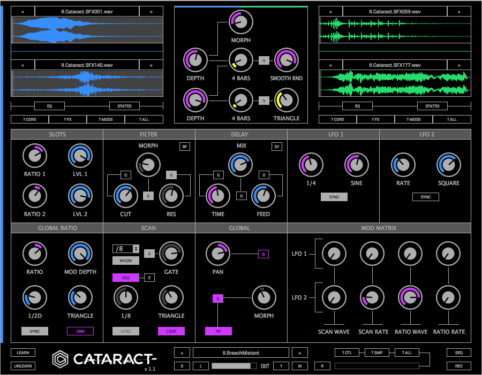Screen dimensions: 482x375
Task: Click the Cataract logo at bottom left
Action: tap(58, 359)
